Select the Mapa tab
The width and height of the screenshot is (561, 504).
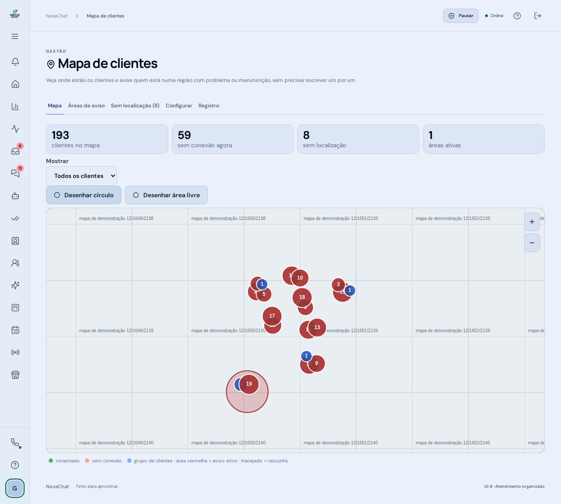click(55, 106)
